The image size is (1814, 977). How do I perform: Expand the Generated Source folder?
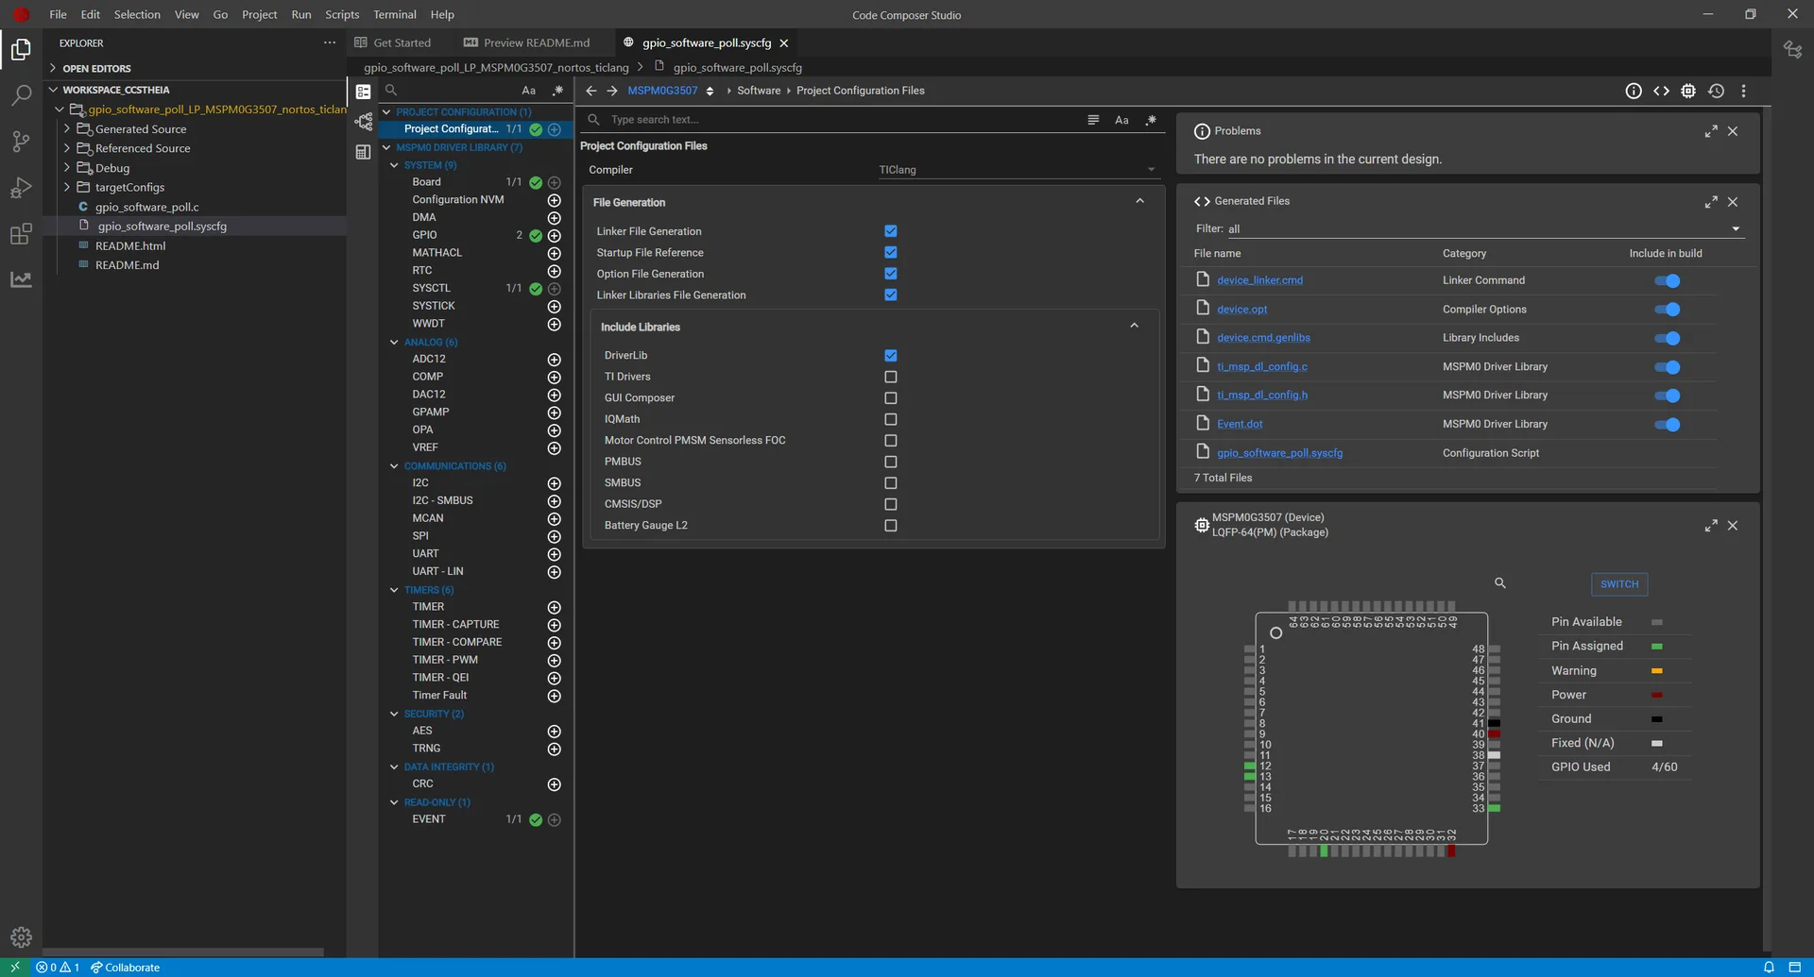[x=141, y=129]
